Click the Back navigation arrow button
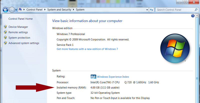This screenshot has width=200, height=103. [x=5, y=10]
